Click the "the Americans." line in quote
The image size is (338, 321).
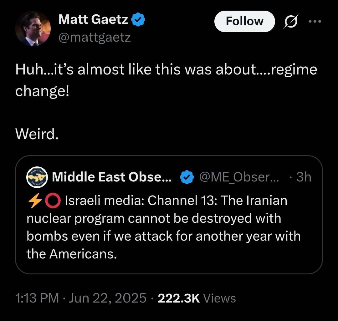(x=72, y=254)
